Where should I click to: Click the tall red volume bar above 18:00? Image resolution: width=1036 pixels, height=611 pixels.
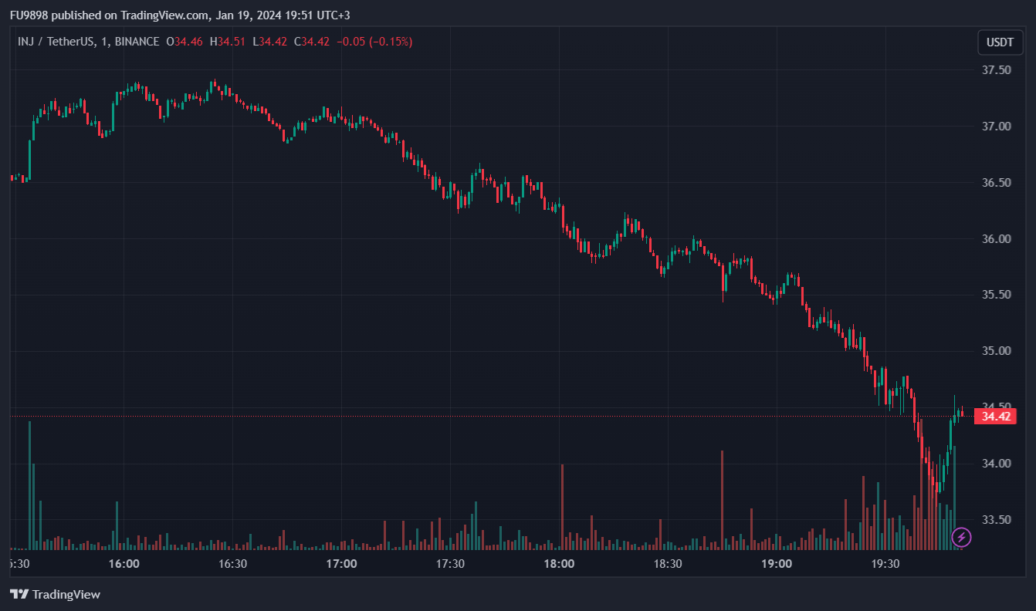pos(562,505)
